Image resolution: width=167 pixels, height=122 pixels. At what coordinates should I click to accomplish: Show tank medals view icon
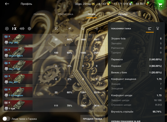tap(158, 28)
